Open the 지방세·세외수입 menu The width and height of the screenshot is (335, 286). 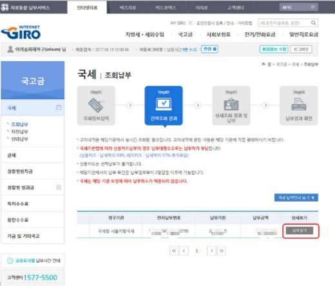(145, 34)
